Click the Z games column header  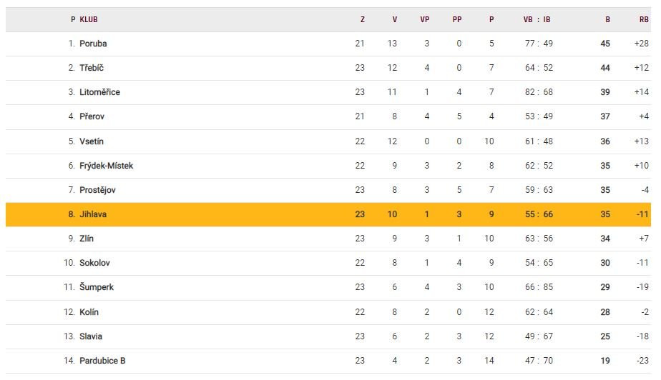pyautogui.click(x=362, y=20)
